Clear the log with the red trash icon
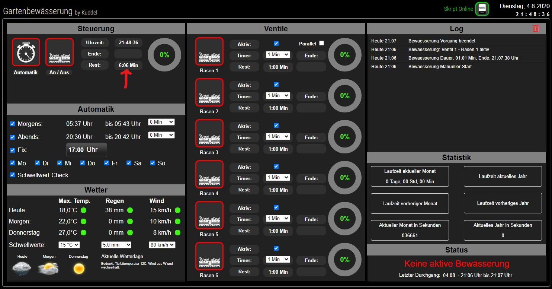This screenshot has height=289, width=552. (x=535, y=28)
